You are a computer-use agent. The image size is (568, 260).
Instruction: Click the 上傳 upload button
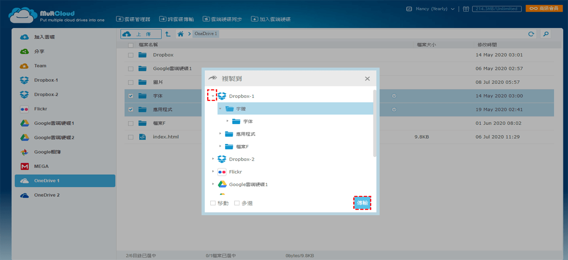(141, 34)
